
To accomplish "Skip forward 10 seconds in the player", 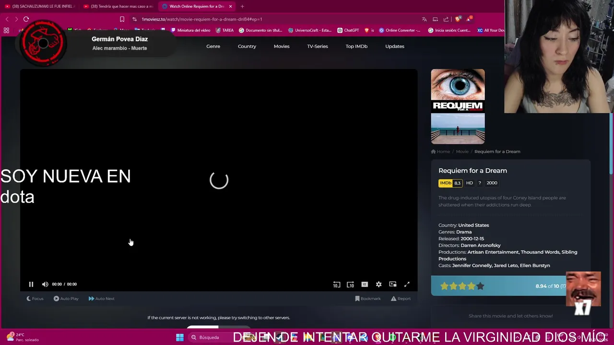I will pyautogui.click(x=350, y=284).
